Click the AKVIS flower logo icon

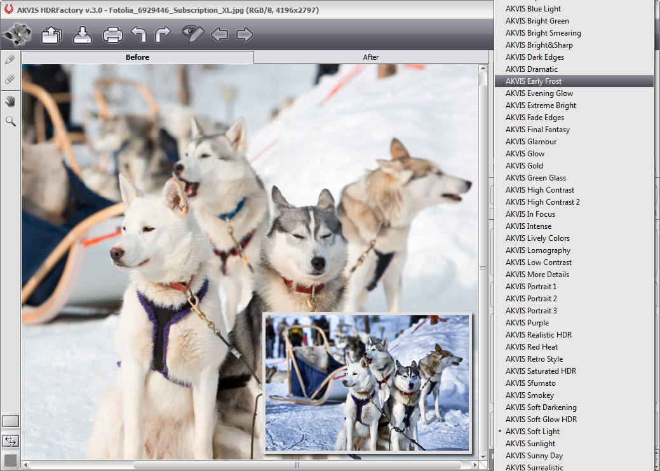point(17,34)
